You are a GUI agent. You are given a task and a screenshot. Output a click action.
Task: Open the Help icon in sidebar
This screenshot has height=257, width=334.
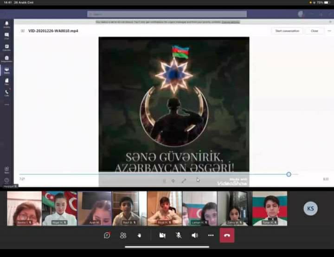pos(6,181)
